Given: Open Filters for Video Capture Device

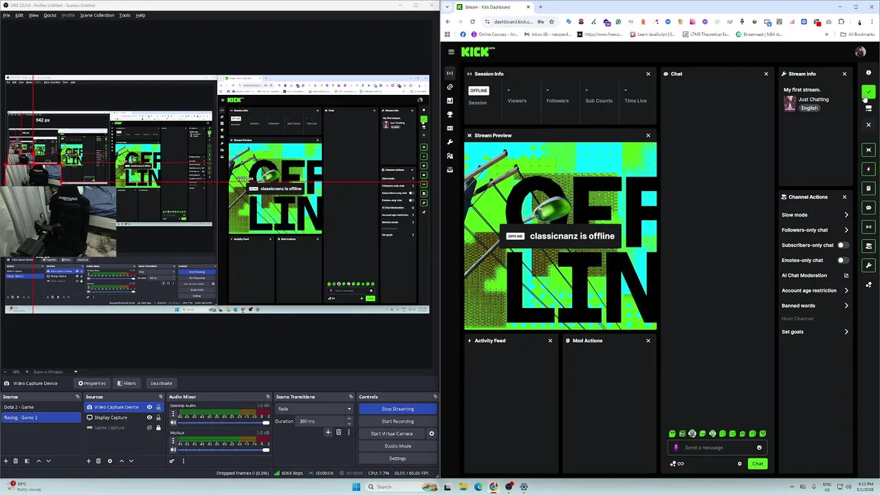Looking at the screenshot, I should (126, 383).
